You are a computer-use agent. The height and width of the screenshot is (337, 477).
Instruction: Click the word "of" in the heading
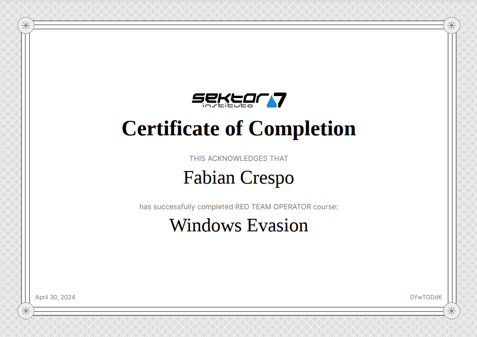pos(234,128)
